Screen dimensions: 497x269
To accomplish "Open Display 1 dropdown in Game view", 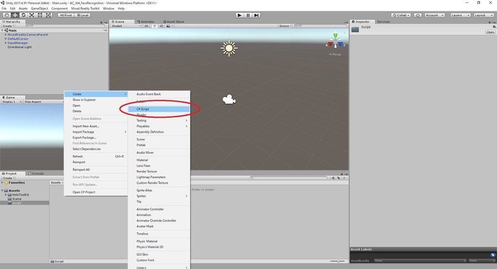I will [x=12, y=102].
